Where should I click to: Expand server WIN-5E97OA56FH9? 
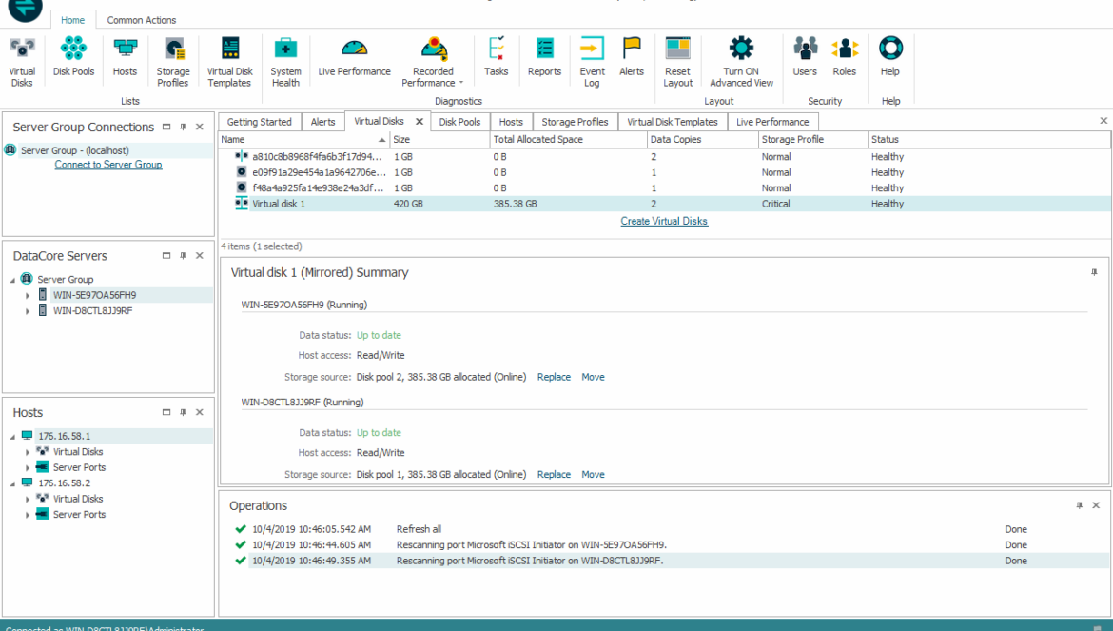click(x=28, y=295)
